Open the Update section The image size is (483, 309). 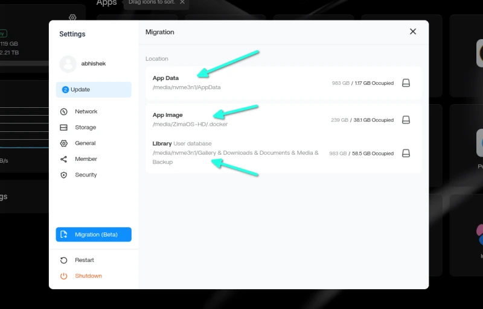click(x=94, y=90)
